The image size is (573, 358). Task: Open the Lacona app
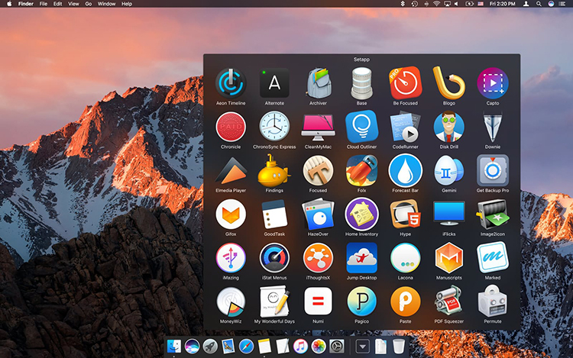(x=405, y=258)
